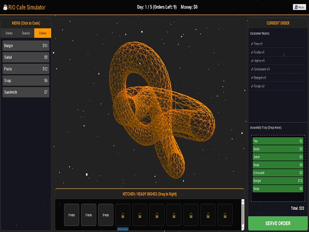The height and width of the screenshot is (232, 309).
Task: Click the kitchen scrollbar up arrow
Action: pos(243,201)
